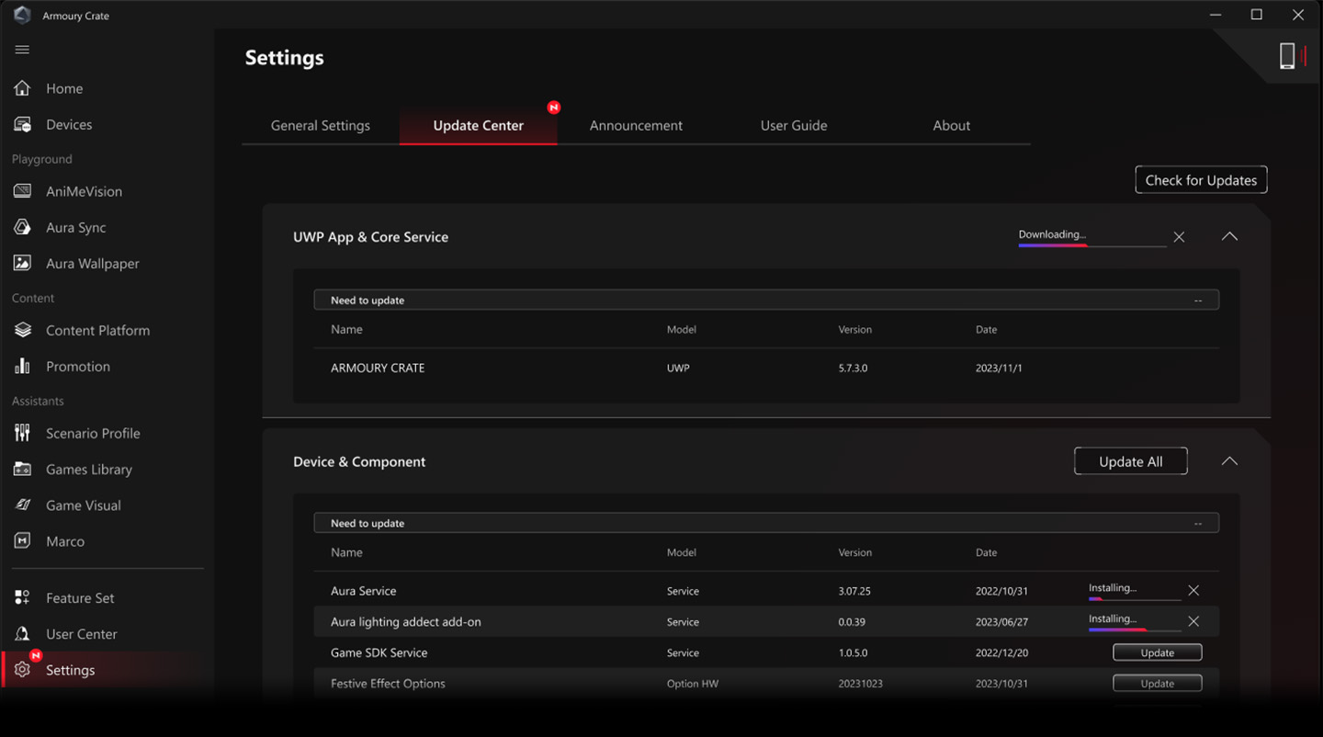The image size is (1323, 737).
Task: Open the hamburger menu icon
Action: tap(22, 50)
